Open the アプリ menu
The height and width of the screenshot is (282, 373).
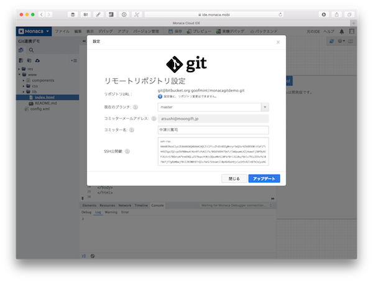[x=123, y=32]
